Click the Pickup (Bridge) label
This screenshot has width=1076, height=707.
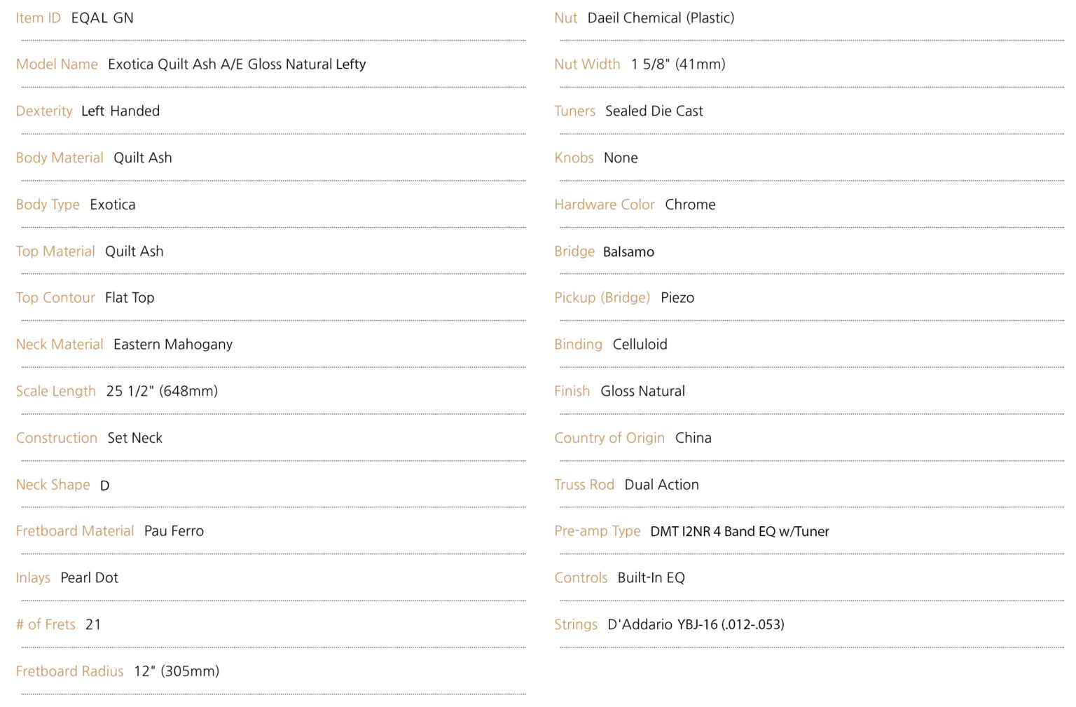[x=602, y=298]
